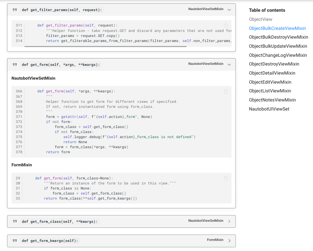
Task: Copy the FormMixin get_form code block
Action: pyautogui.click(x=226, y=178)
